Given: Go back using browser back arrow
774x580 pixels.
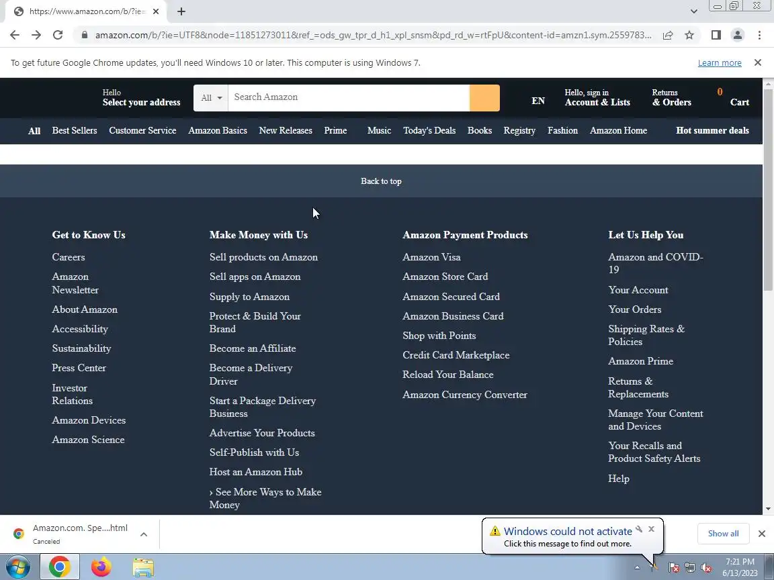Looking at the screenshot, I should pos(15,35).
